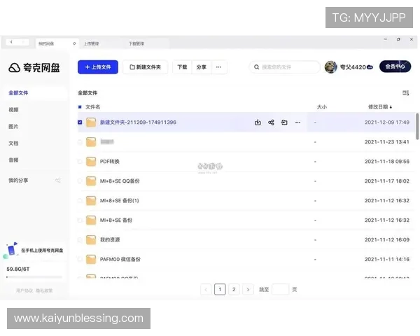Open the 音频 sidebar category
The width and height of the screenshot is (420, 336).
13,160
